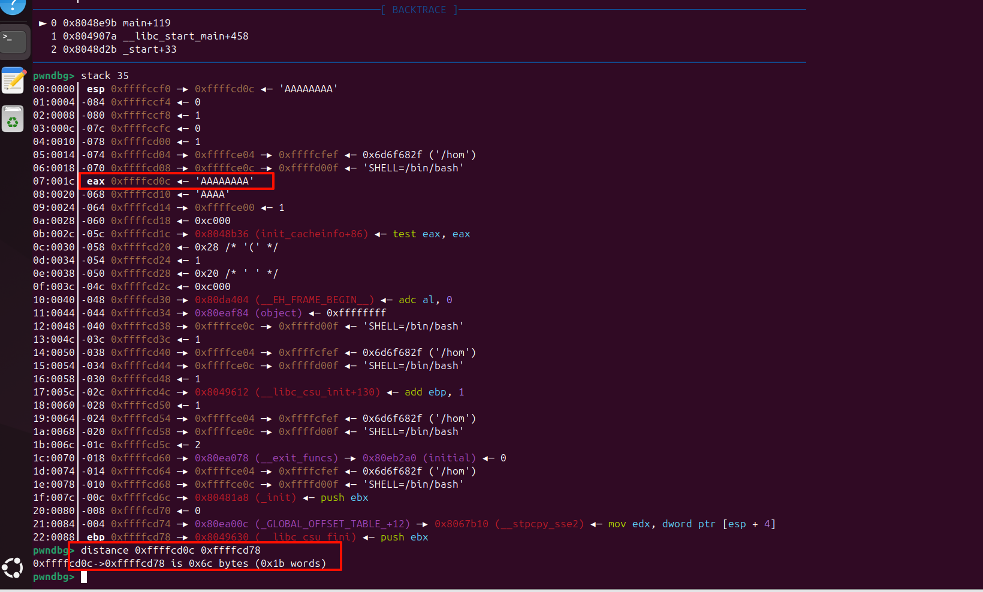The image size is (983, 592).
Task: Click the empty pwndbg prompt cursor
Action: coord(84,577)
